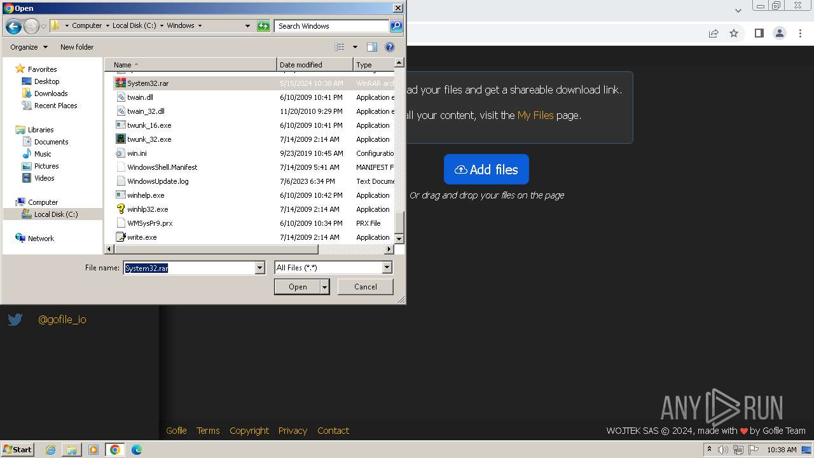Open recent pages dropdown beside Forward arrow
Screen dimensions: 814x458
pos(43,26)
